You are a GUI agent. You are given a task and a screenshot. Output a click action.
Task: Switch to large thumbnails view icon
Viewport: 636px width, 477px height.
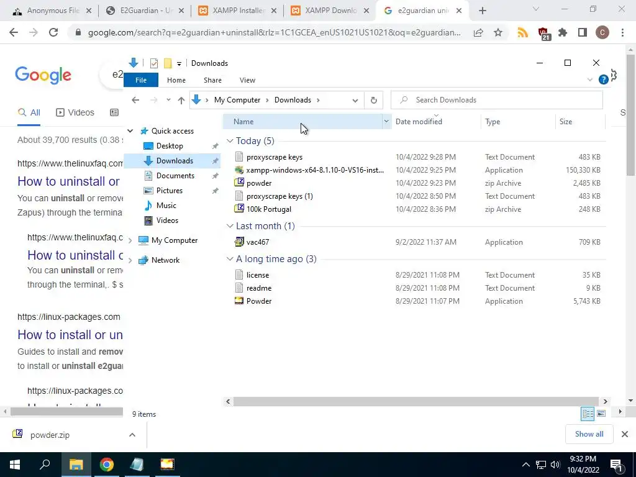[601, 414]
